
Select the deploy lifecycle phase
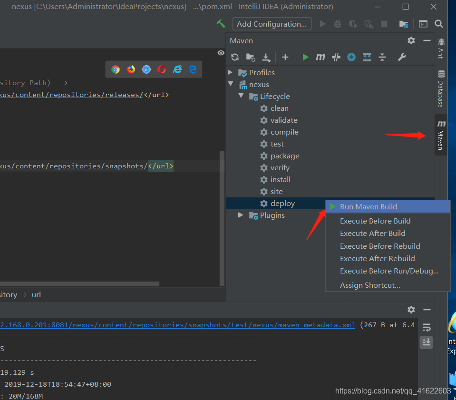pyautogui.click(x=282, y=204)
